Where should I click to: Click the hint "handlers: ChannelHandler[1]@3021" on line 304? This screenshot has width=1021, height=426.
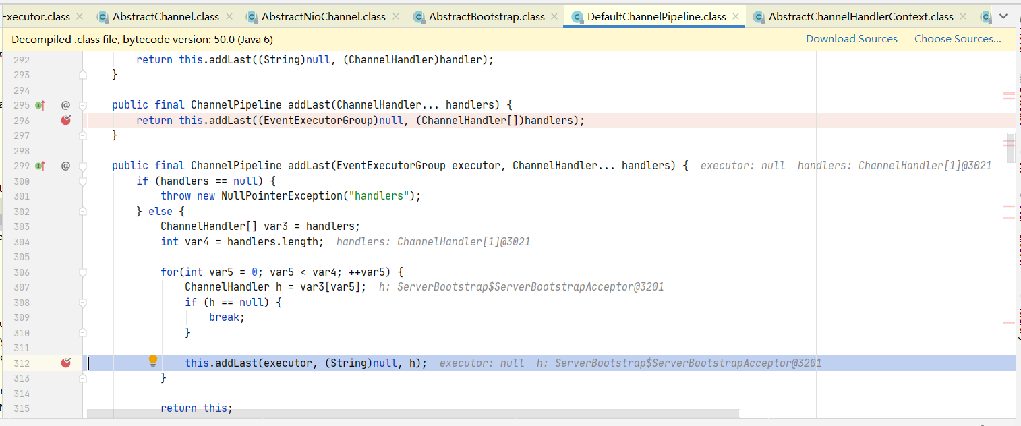pyautogui.click(x=433, y=242)
